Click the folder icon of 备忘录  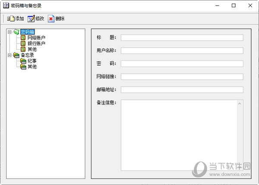coord(16,55)
